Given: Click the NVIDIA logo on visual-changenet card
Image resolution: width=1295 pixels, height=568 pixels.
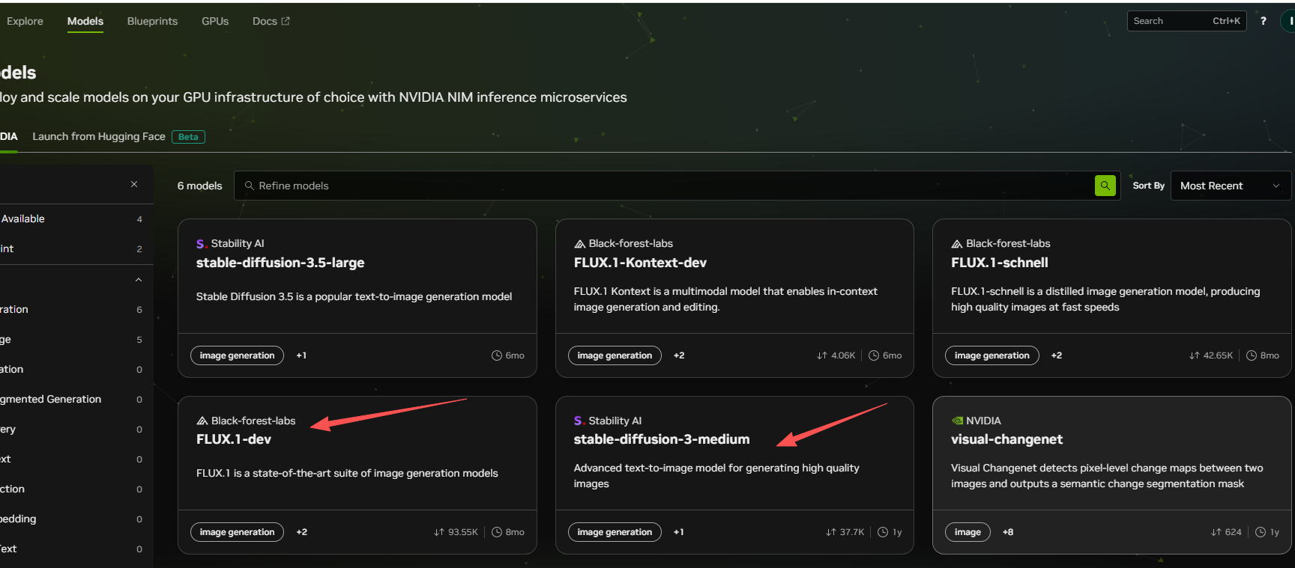Looking at the screenshot, I should [x=957, y=421].
